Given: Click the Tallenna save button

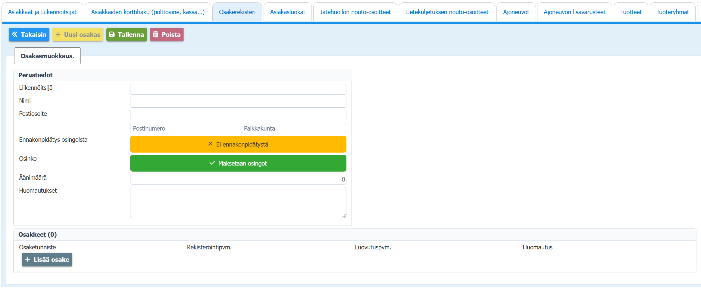Looking at the screenshot, I should click(x=127, y=35).
